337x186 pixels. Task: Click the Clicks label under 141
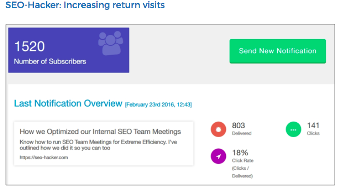(313, 134)
